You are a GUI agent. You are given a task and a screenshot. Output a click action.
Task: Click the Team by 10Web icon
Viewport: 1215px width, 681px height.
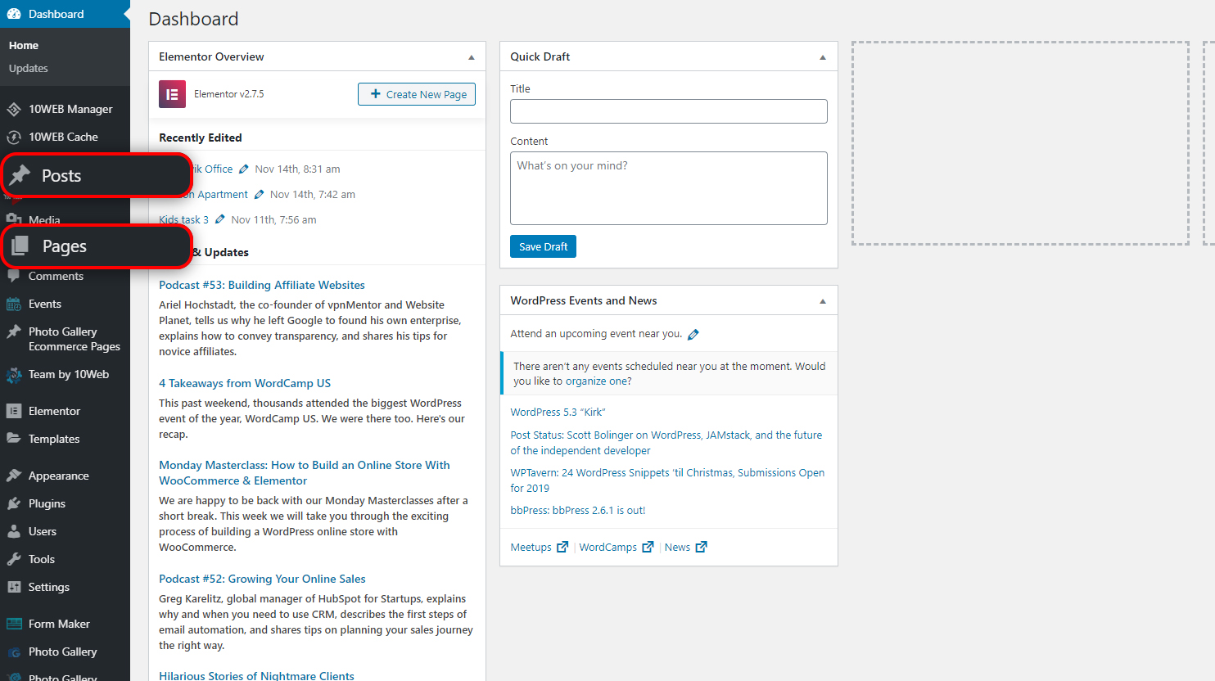point(14,375)
